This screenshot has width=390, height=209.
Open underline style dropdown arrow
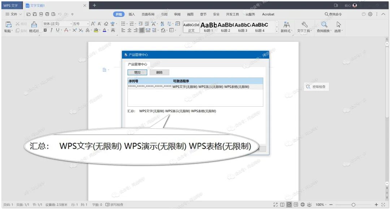tap(61, 30)
